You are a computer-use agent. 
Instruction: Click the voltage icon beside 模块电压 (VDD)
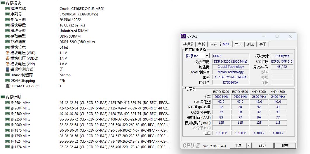click(7, 53)
